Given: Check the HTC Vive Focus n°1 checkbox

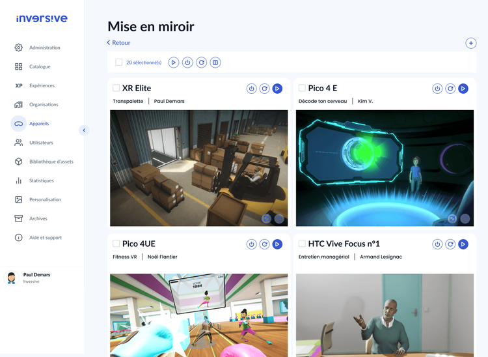Looking at the screenshot, I should 302,243.
